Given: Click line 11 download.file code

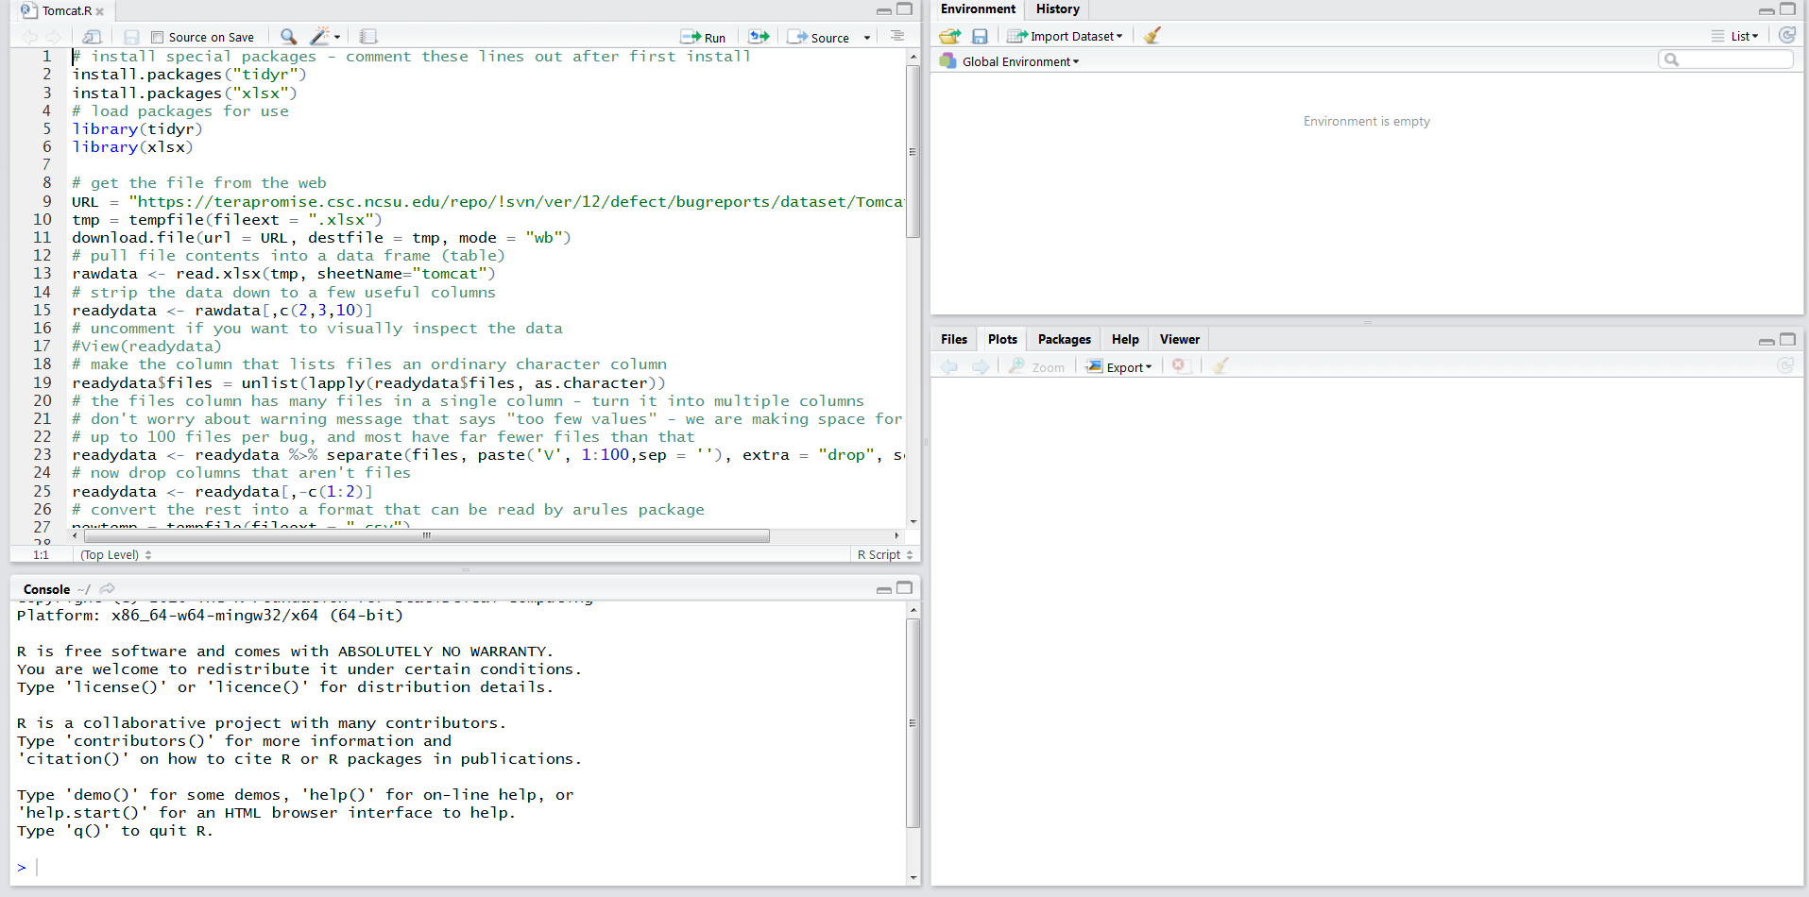Looking at the screenshot, I should 321,238.
